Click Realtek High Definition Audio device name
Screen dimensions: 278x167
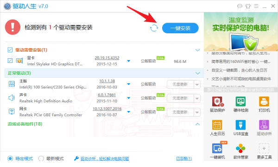point(46,101)
